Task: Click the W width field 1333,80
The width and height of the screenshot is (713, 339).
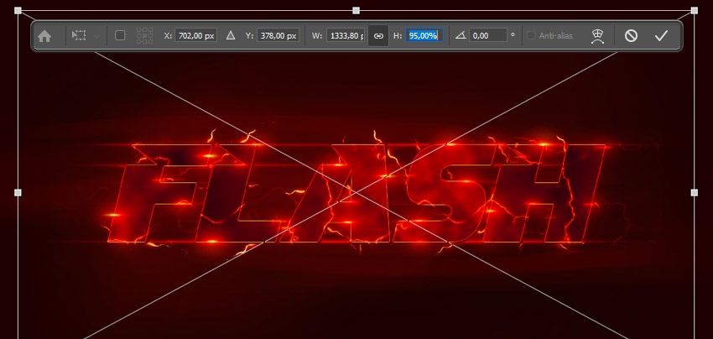Action: [346, 35]
